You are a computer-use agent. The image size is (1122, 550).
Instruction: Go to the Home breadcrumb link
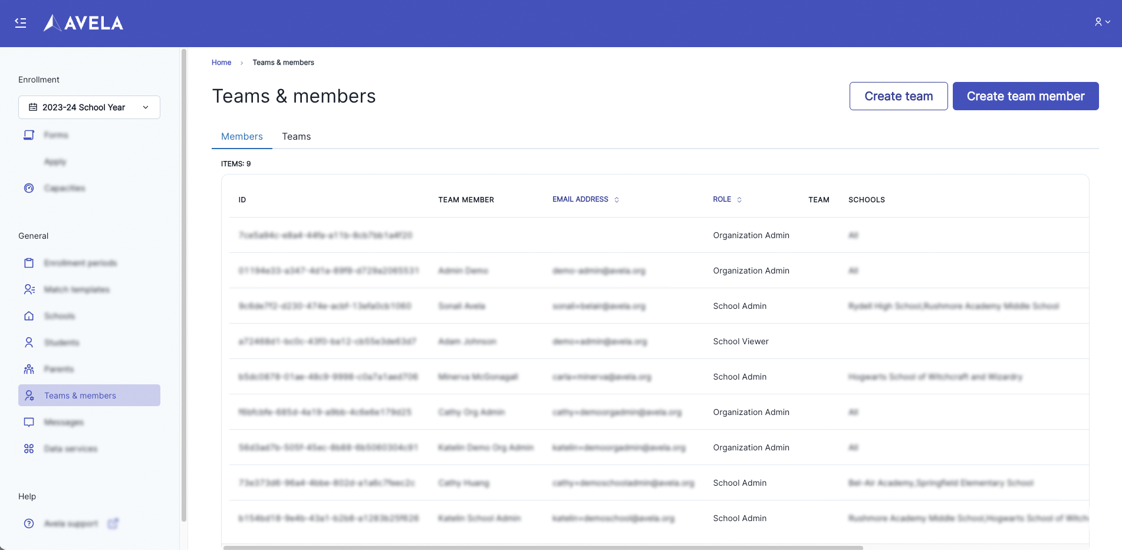click(221, 62)
